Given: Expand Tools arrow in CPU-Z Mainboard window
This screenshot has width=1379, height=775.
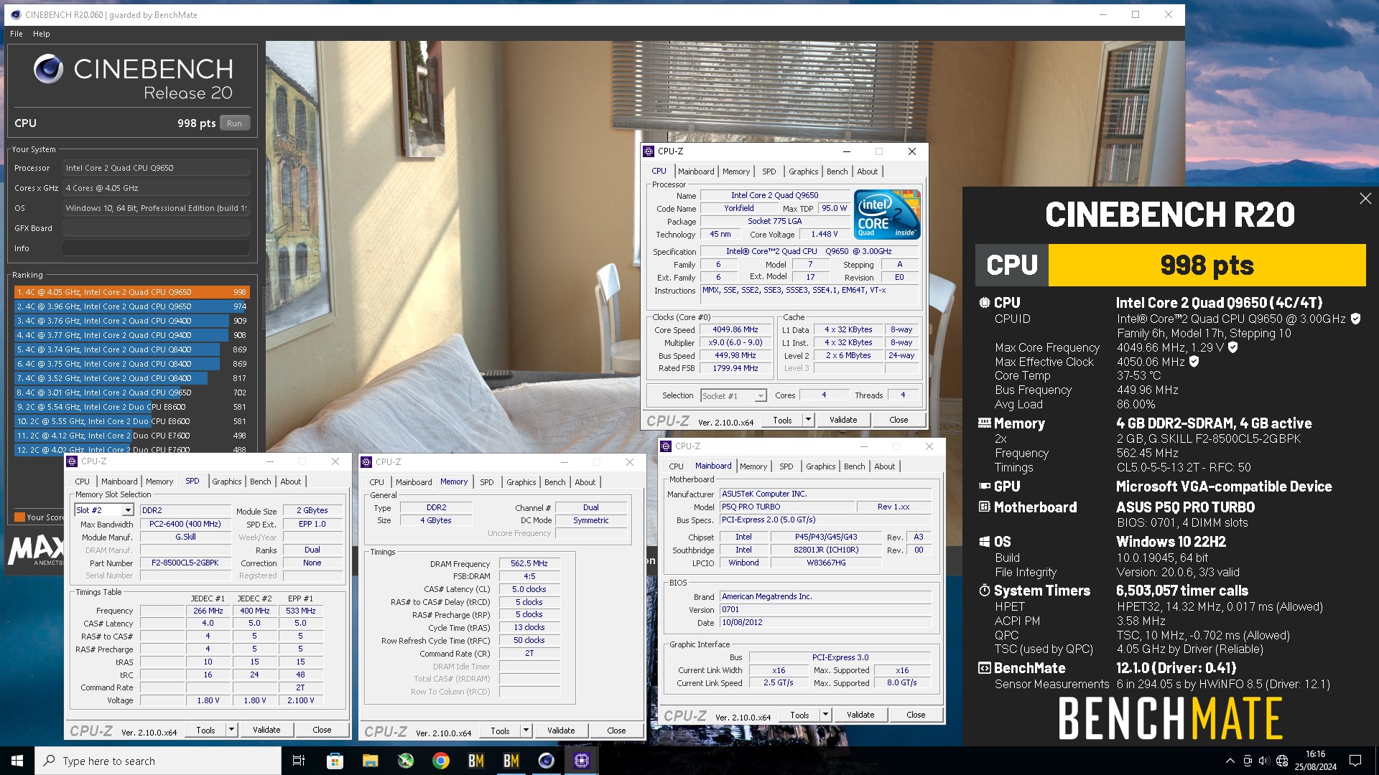Looking at the screenshot, I should tap(825, 715).
